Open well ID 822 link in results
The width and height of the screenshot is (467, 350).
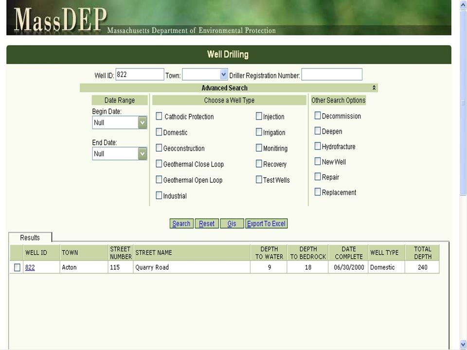tap(30, 267)
